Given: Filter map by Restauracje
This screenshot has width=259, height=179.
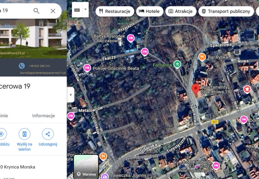Looking at the screenshot, I should pos(115,11).
